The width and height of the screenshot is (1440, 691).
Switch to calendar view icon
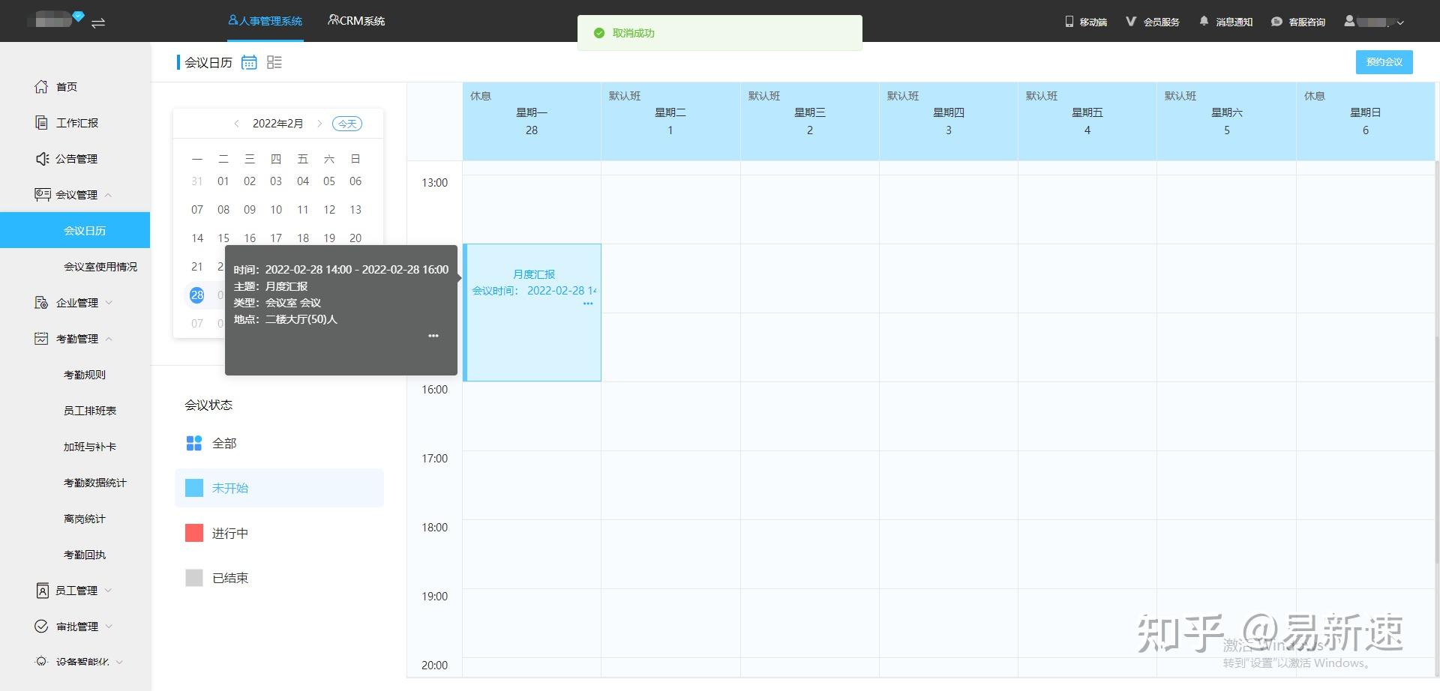tap(249, 62)
